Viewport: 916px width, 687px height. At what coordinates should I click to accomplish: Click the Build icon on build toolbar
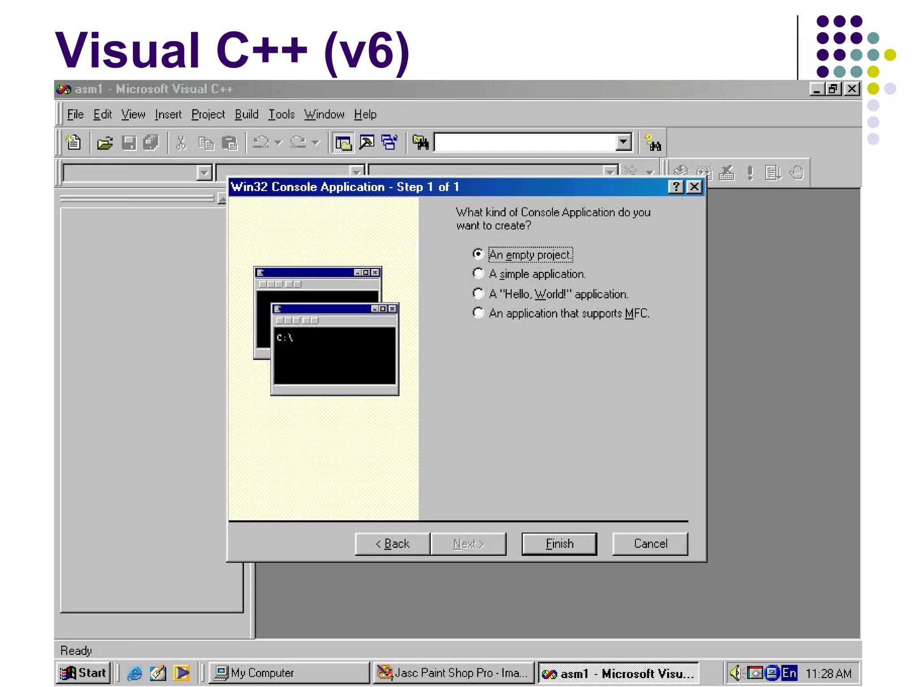[x=704, y=172]
